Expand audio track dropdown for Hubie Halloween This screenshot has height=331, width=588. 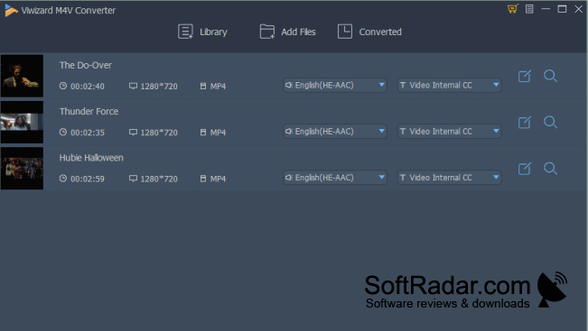coord(334,178)
